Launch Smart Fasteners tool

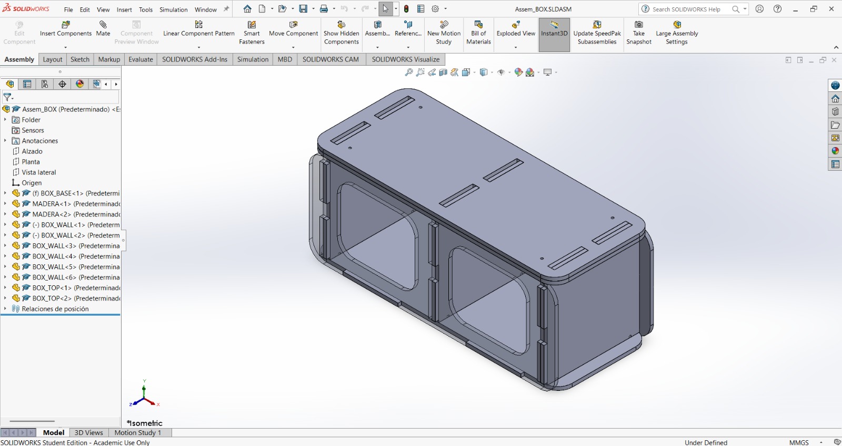[252, 33]
